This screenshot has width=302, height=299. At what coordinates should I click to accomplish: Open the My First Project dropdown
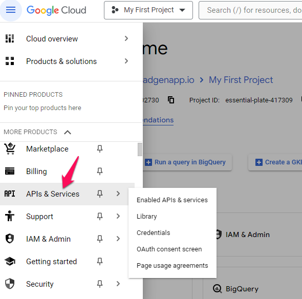(x=148, y=10)
